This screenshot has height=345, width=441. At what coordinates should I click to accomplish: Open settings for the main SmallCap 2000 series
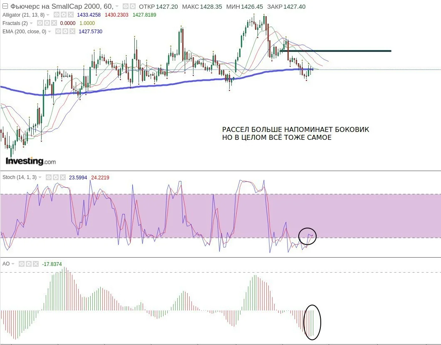coord(132,6)
